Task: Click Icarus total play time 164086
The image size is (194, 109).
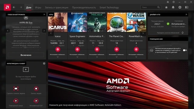Action: 54,43
